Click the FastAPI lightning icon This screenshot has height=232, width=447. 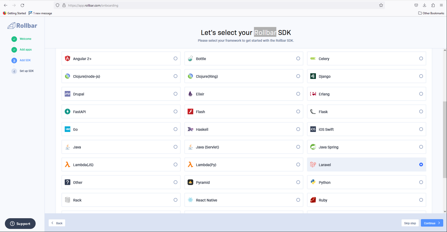68,112
